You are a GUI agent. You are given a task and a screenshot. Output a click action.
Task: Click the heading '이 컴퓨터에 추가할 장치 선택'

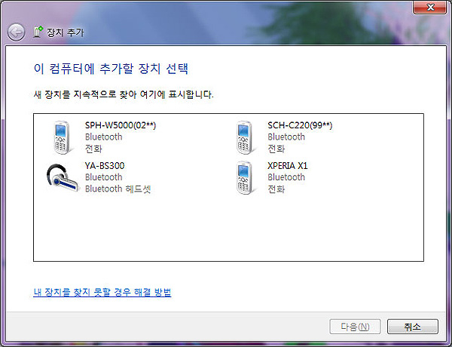click(111, 69)
